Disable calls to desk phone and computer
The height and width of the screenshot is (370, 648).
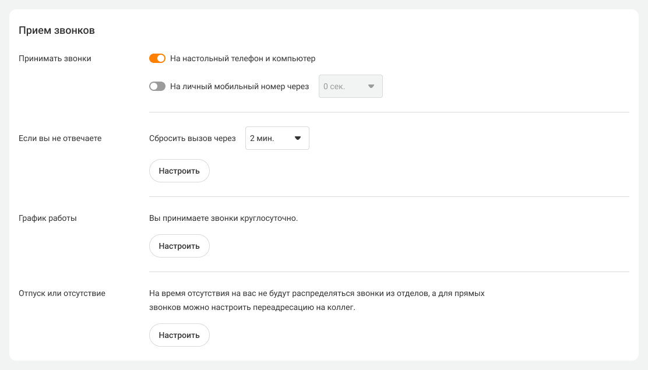coord(157,58)
